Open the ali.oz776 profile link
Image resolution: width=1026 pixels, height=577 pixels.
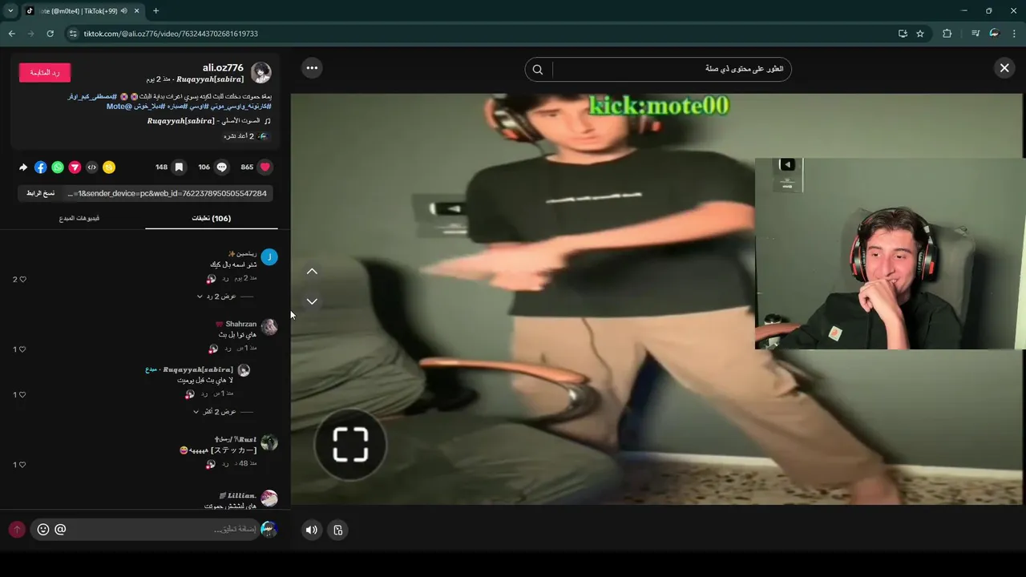(x=223, y=68)
